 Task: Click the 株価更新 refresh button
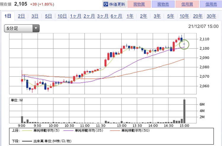click(114, 4)
